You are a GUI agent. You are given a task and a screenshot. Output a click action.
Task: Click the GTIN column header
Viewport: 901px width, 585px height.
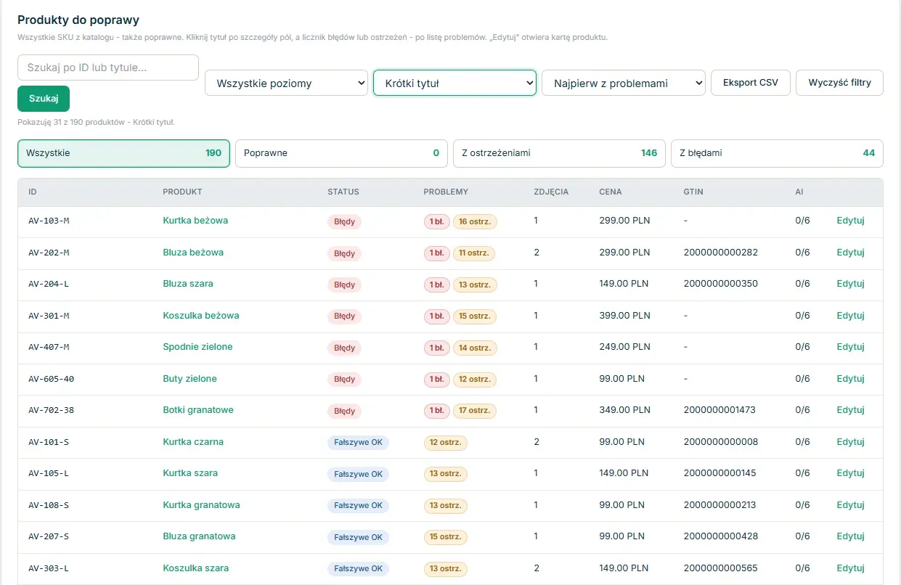(x=693, y=192)
